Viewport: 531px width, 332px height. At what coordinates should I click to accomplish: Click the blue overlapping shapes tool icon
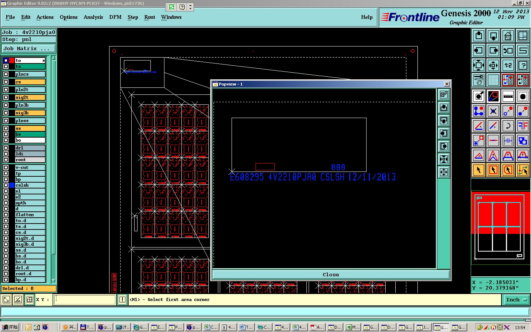[x=523, y=141]
